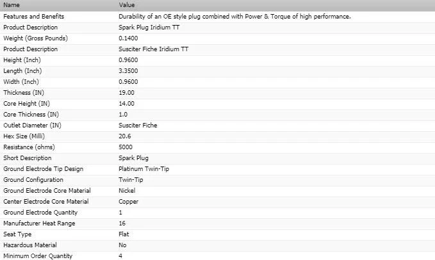Click the Weight (Gross Pounds) row
435x260 pixels.
[218, 38]
